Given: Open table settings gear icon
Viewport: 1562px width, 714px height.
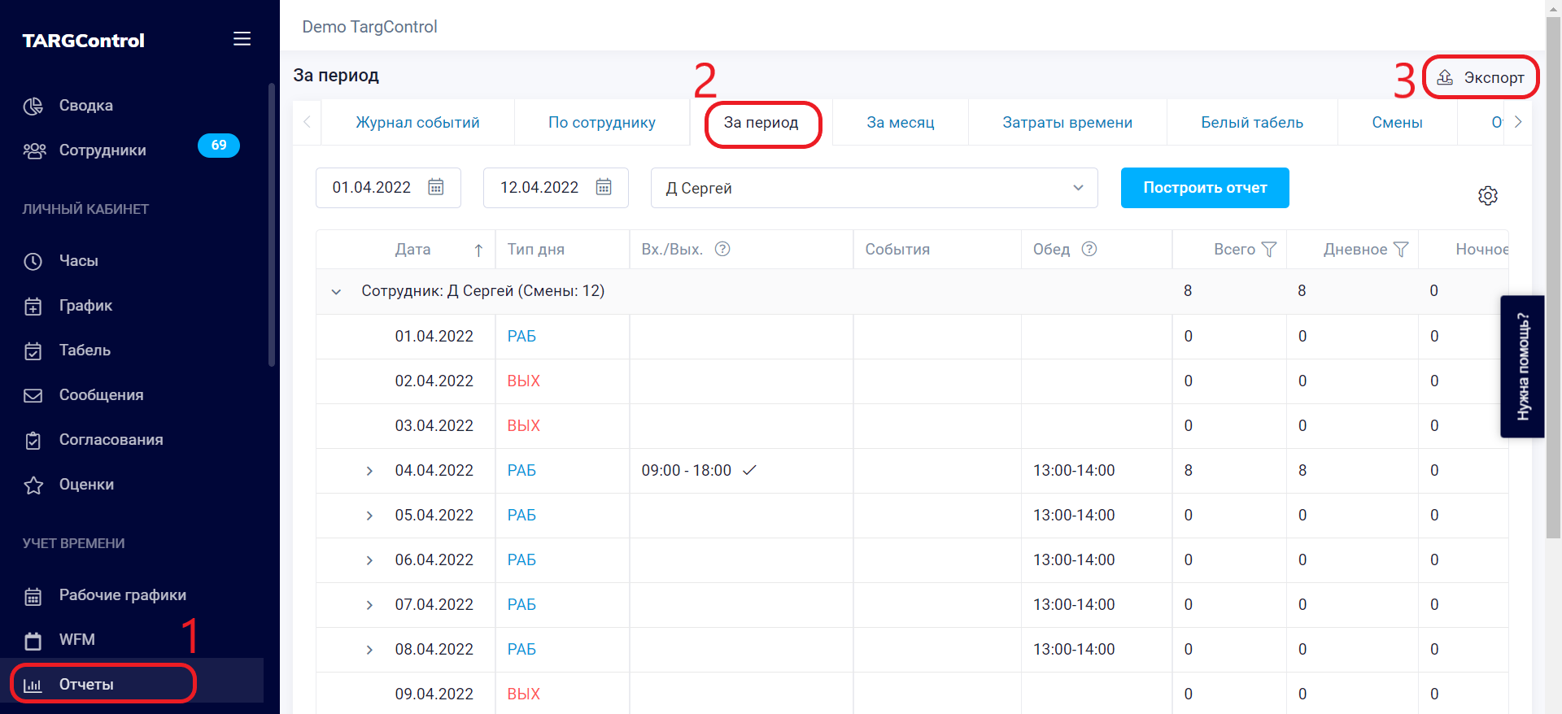Looking at the screenshot, I should click(1487, 196).
